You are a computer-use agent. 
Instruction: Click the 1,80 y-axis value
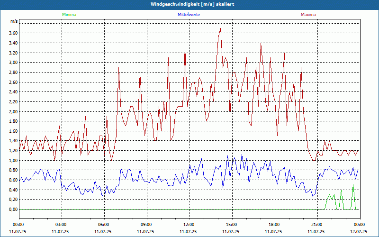pyautogui.click(x=13, y=121)
